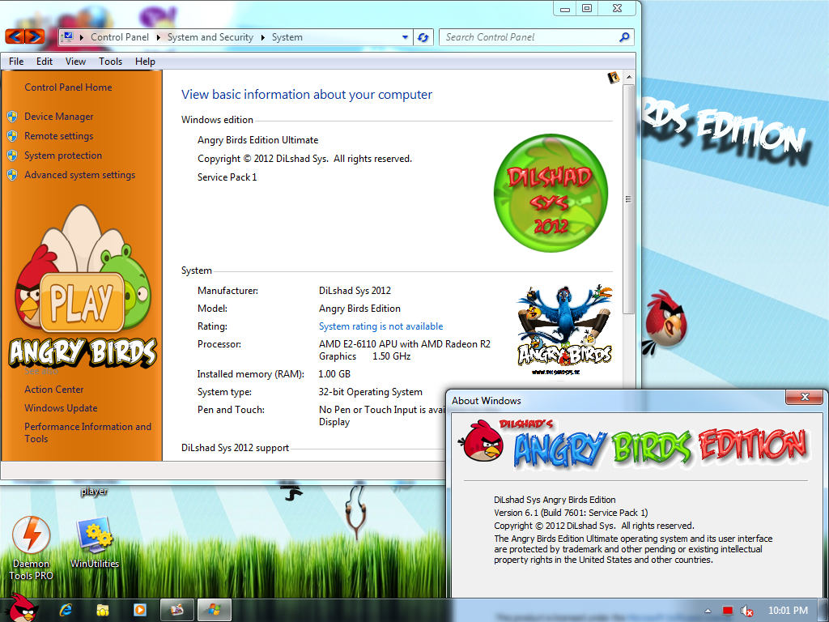This screenshot has height=622, width=829.
Task: Click System rating is not available link
Action: tap(380, 326)
